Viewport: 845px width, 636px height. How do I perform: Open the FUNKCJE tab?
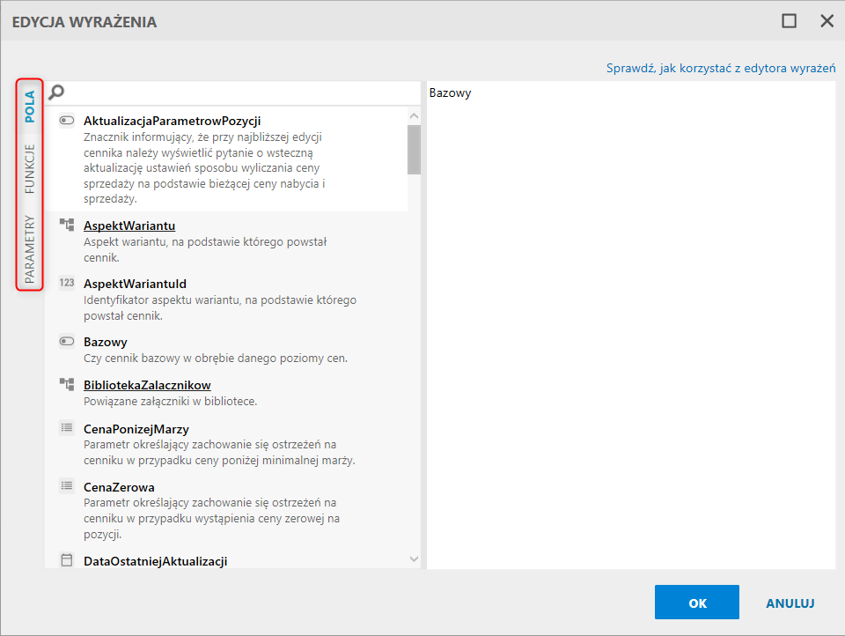pyautogui.click(x=30, y=169)
